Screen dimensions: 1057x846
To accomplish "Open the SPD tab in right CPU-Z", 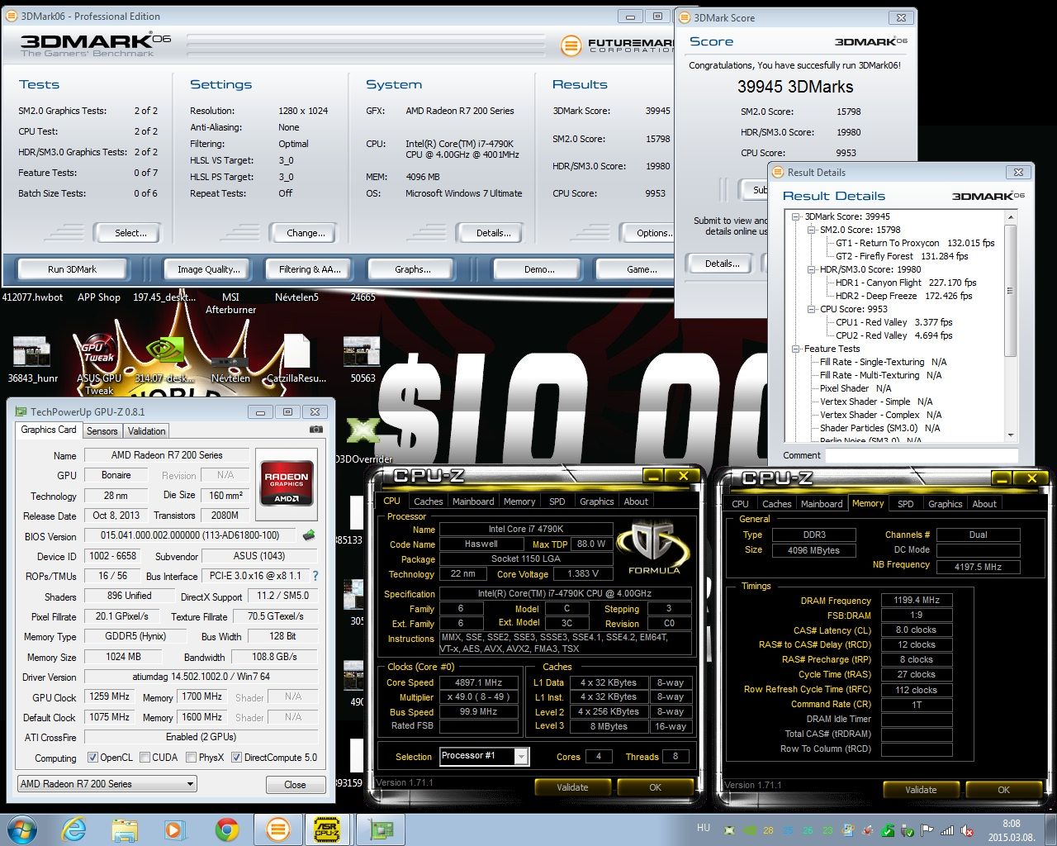I will tap(906, 504).
